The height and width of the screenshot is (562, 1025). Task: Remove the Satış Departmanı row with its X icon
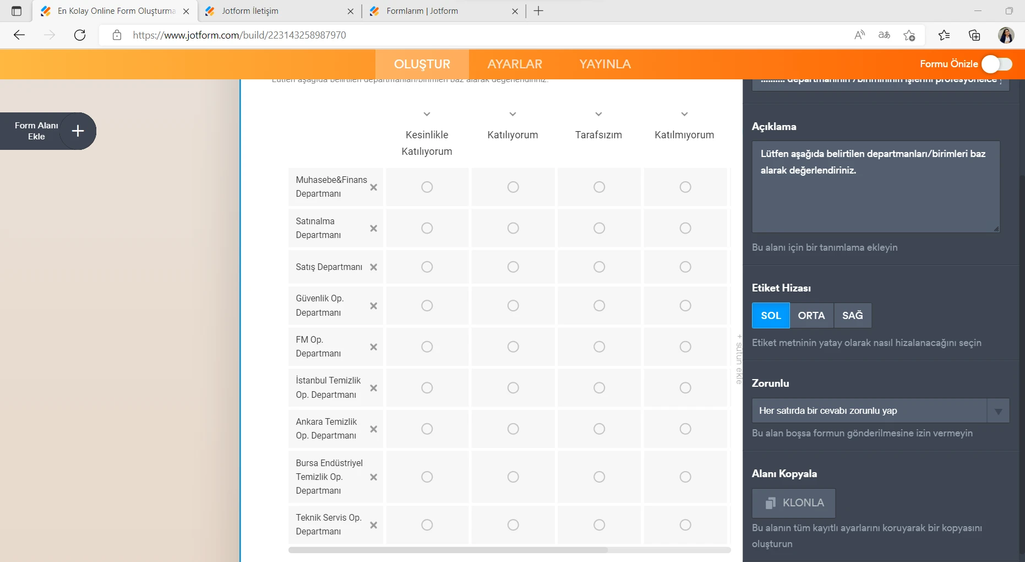click(374, 267)
